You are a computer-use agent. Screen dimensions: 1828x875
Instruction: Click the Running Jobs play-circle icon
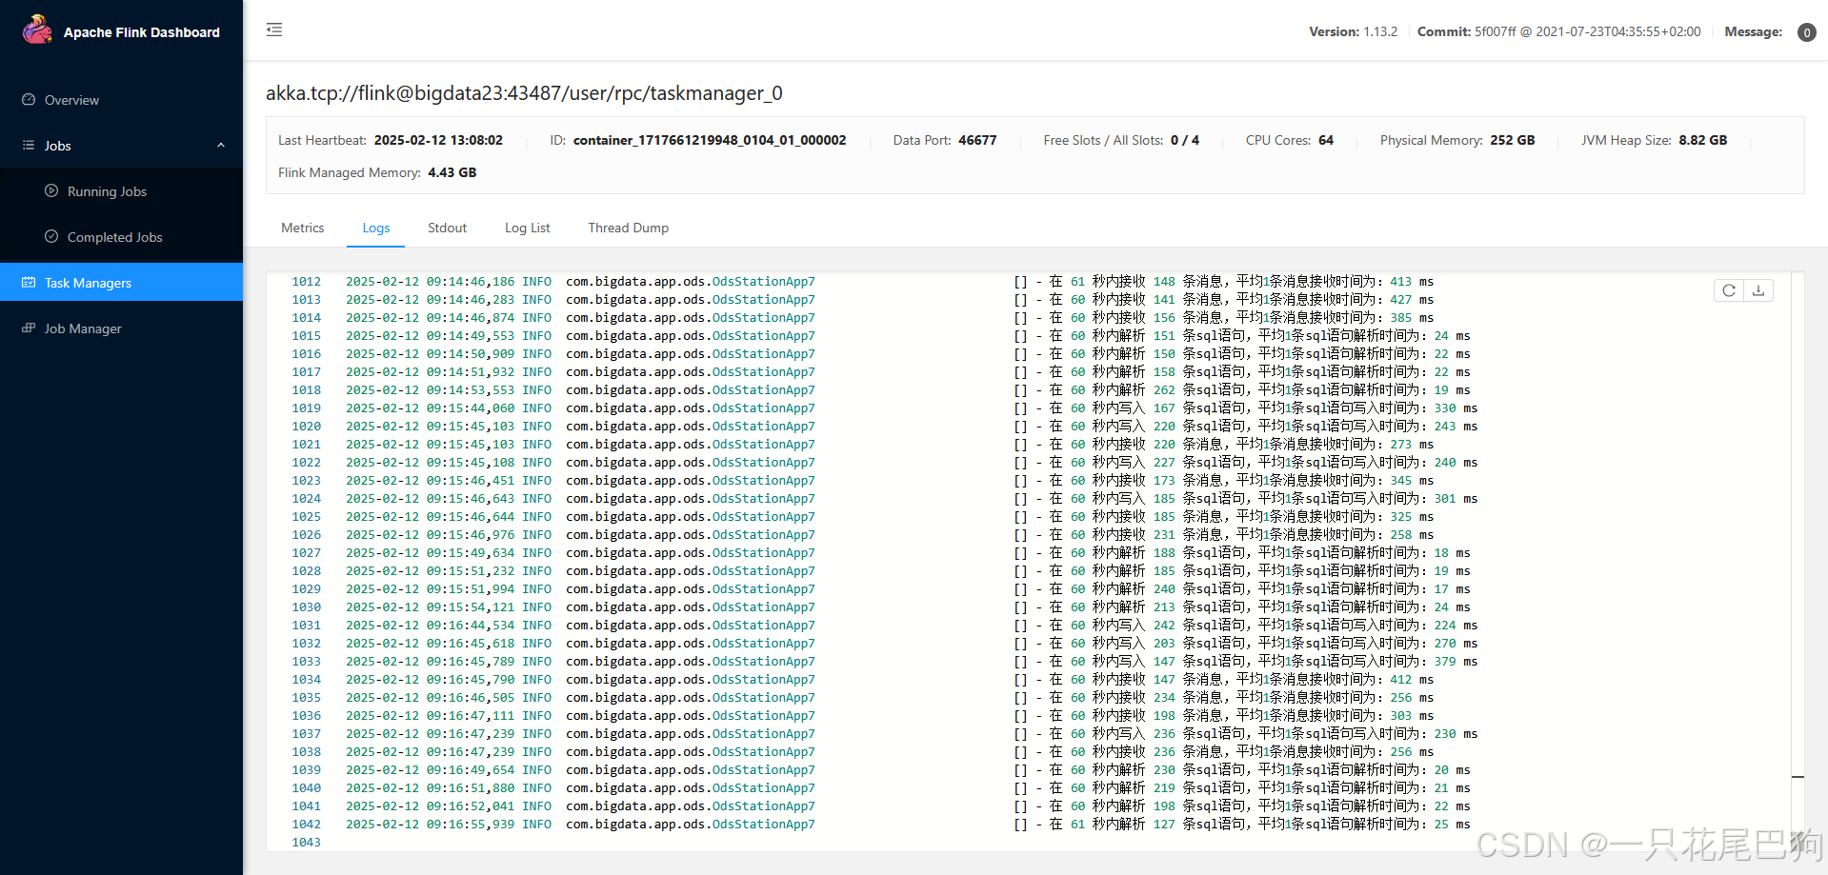[x=51, y=190]
